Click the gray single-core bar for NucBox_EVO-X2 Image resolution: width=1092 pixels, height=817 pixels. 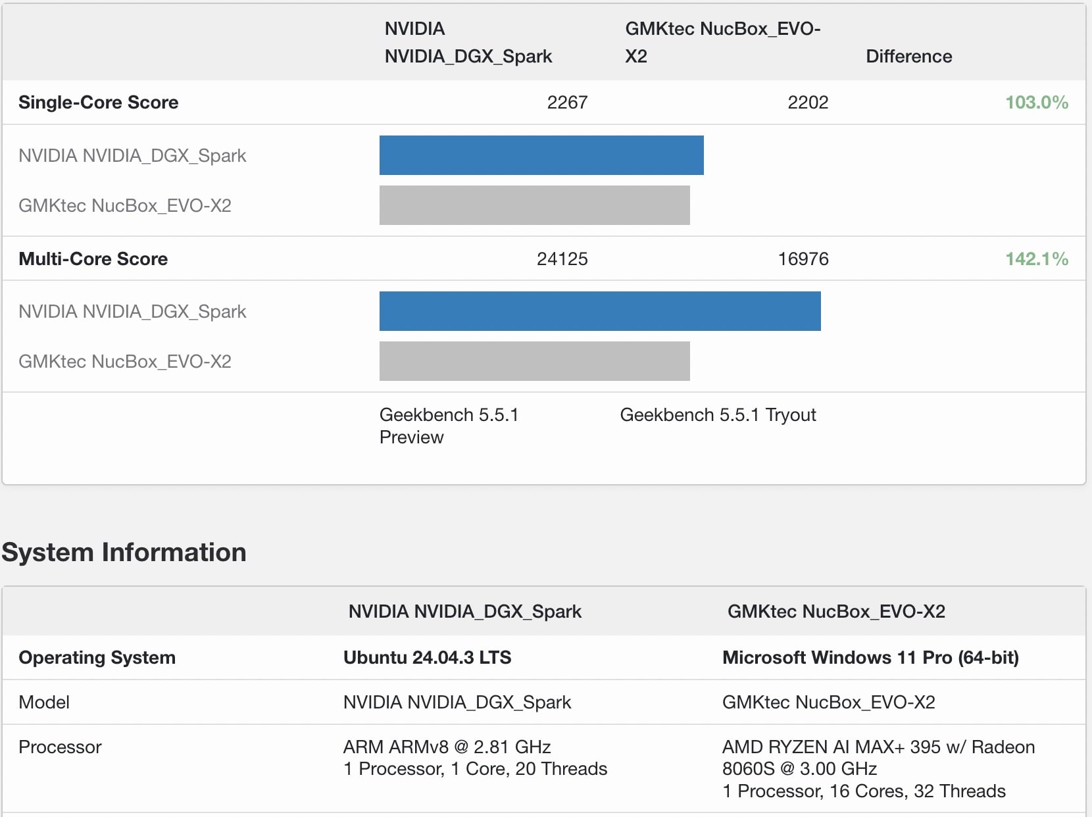pos(534,205)
